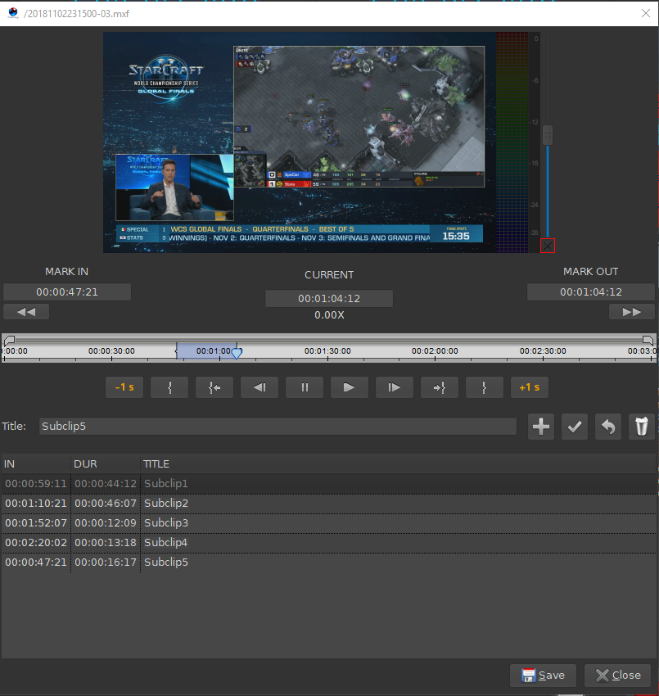This screenshot has height=696, width=659.
Task: Click the CURRENT timecode field
Action: [x=329, y=298]
